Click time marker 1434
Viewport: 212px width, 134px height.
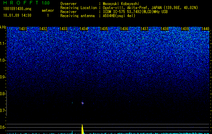84,29
